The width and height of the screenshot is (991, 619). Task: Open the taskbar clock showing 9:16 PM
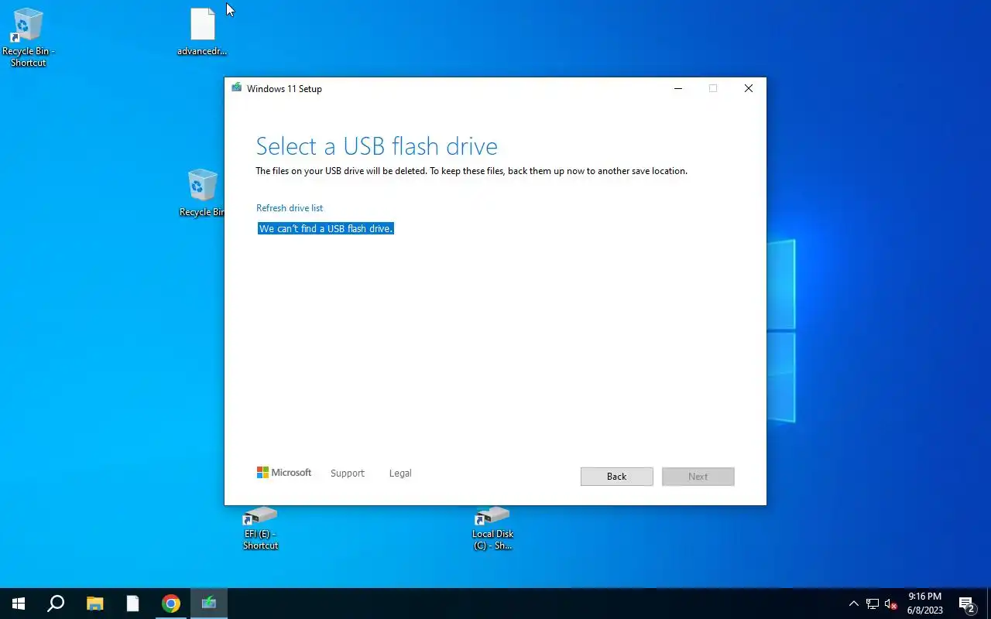pos(925,604)
